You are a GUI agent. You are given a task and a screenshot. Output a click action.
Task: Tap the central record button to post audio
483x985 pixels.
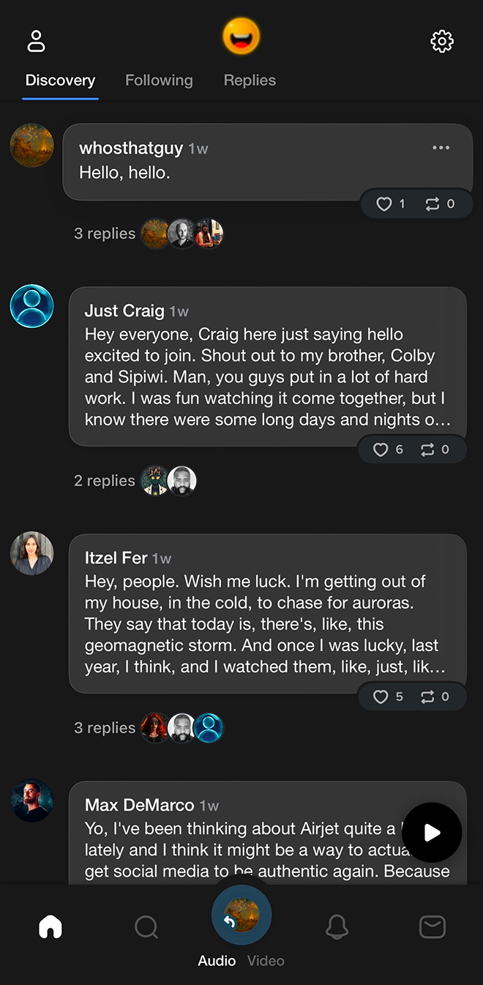(x=241, y=914)
